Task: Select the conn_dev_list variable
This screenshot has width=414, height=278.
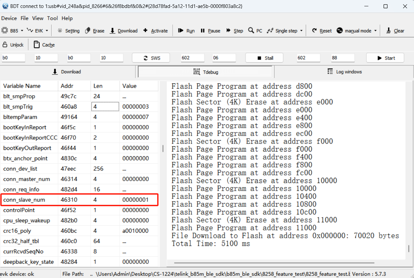Action: [x=20, y=169]
